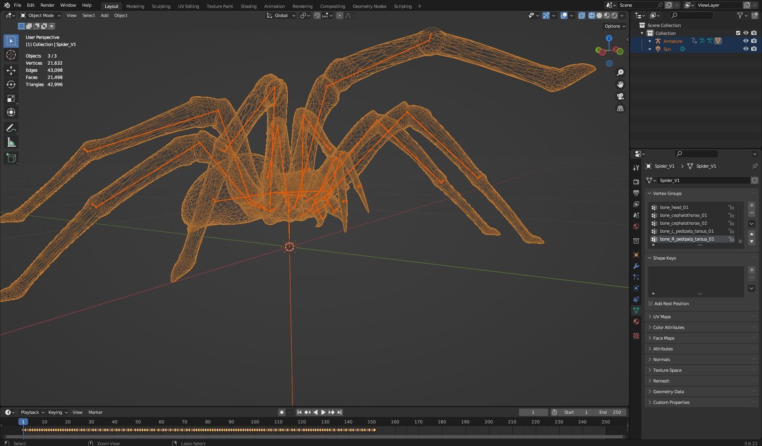
Task: Toggle camera view icon
Action: point(620,96)
